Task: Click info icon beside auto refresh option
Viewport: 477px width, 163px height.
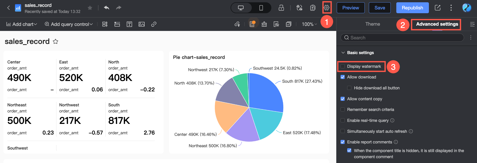Action: coord(411,131)
